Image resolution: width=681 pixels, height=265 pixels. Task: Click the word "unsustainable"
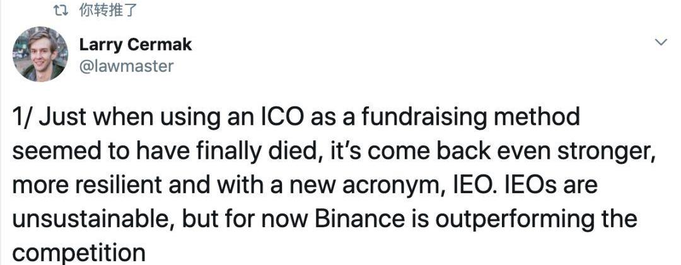94,220
